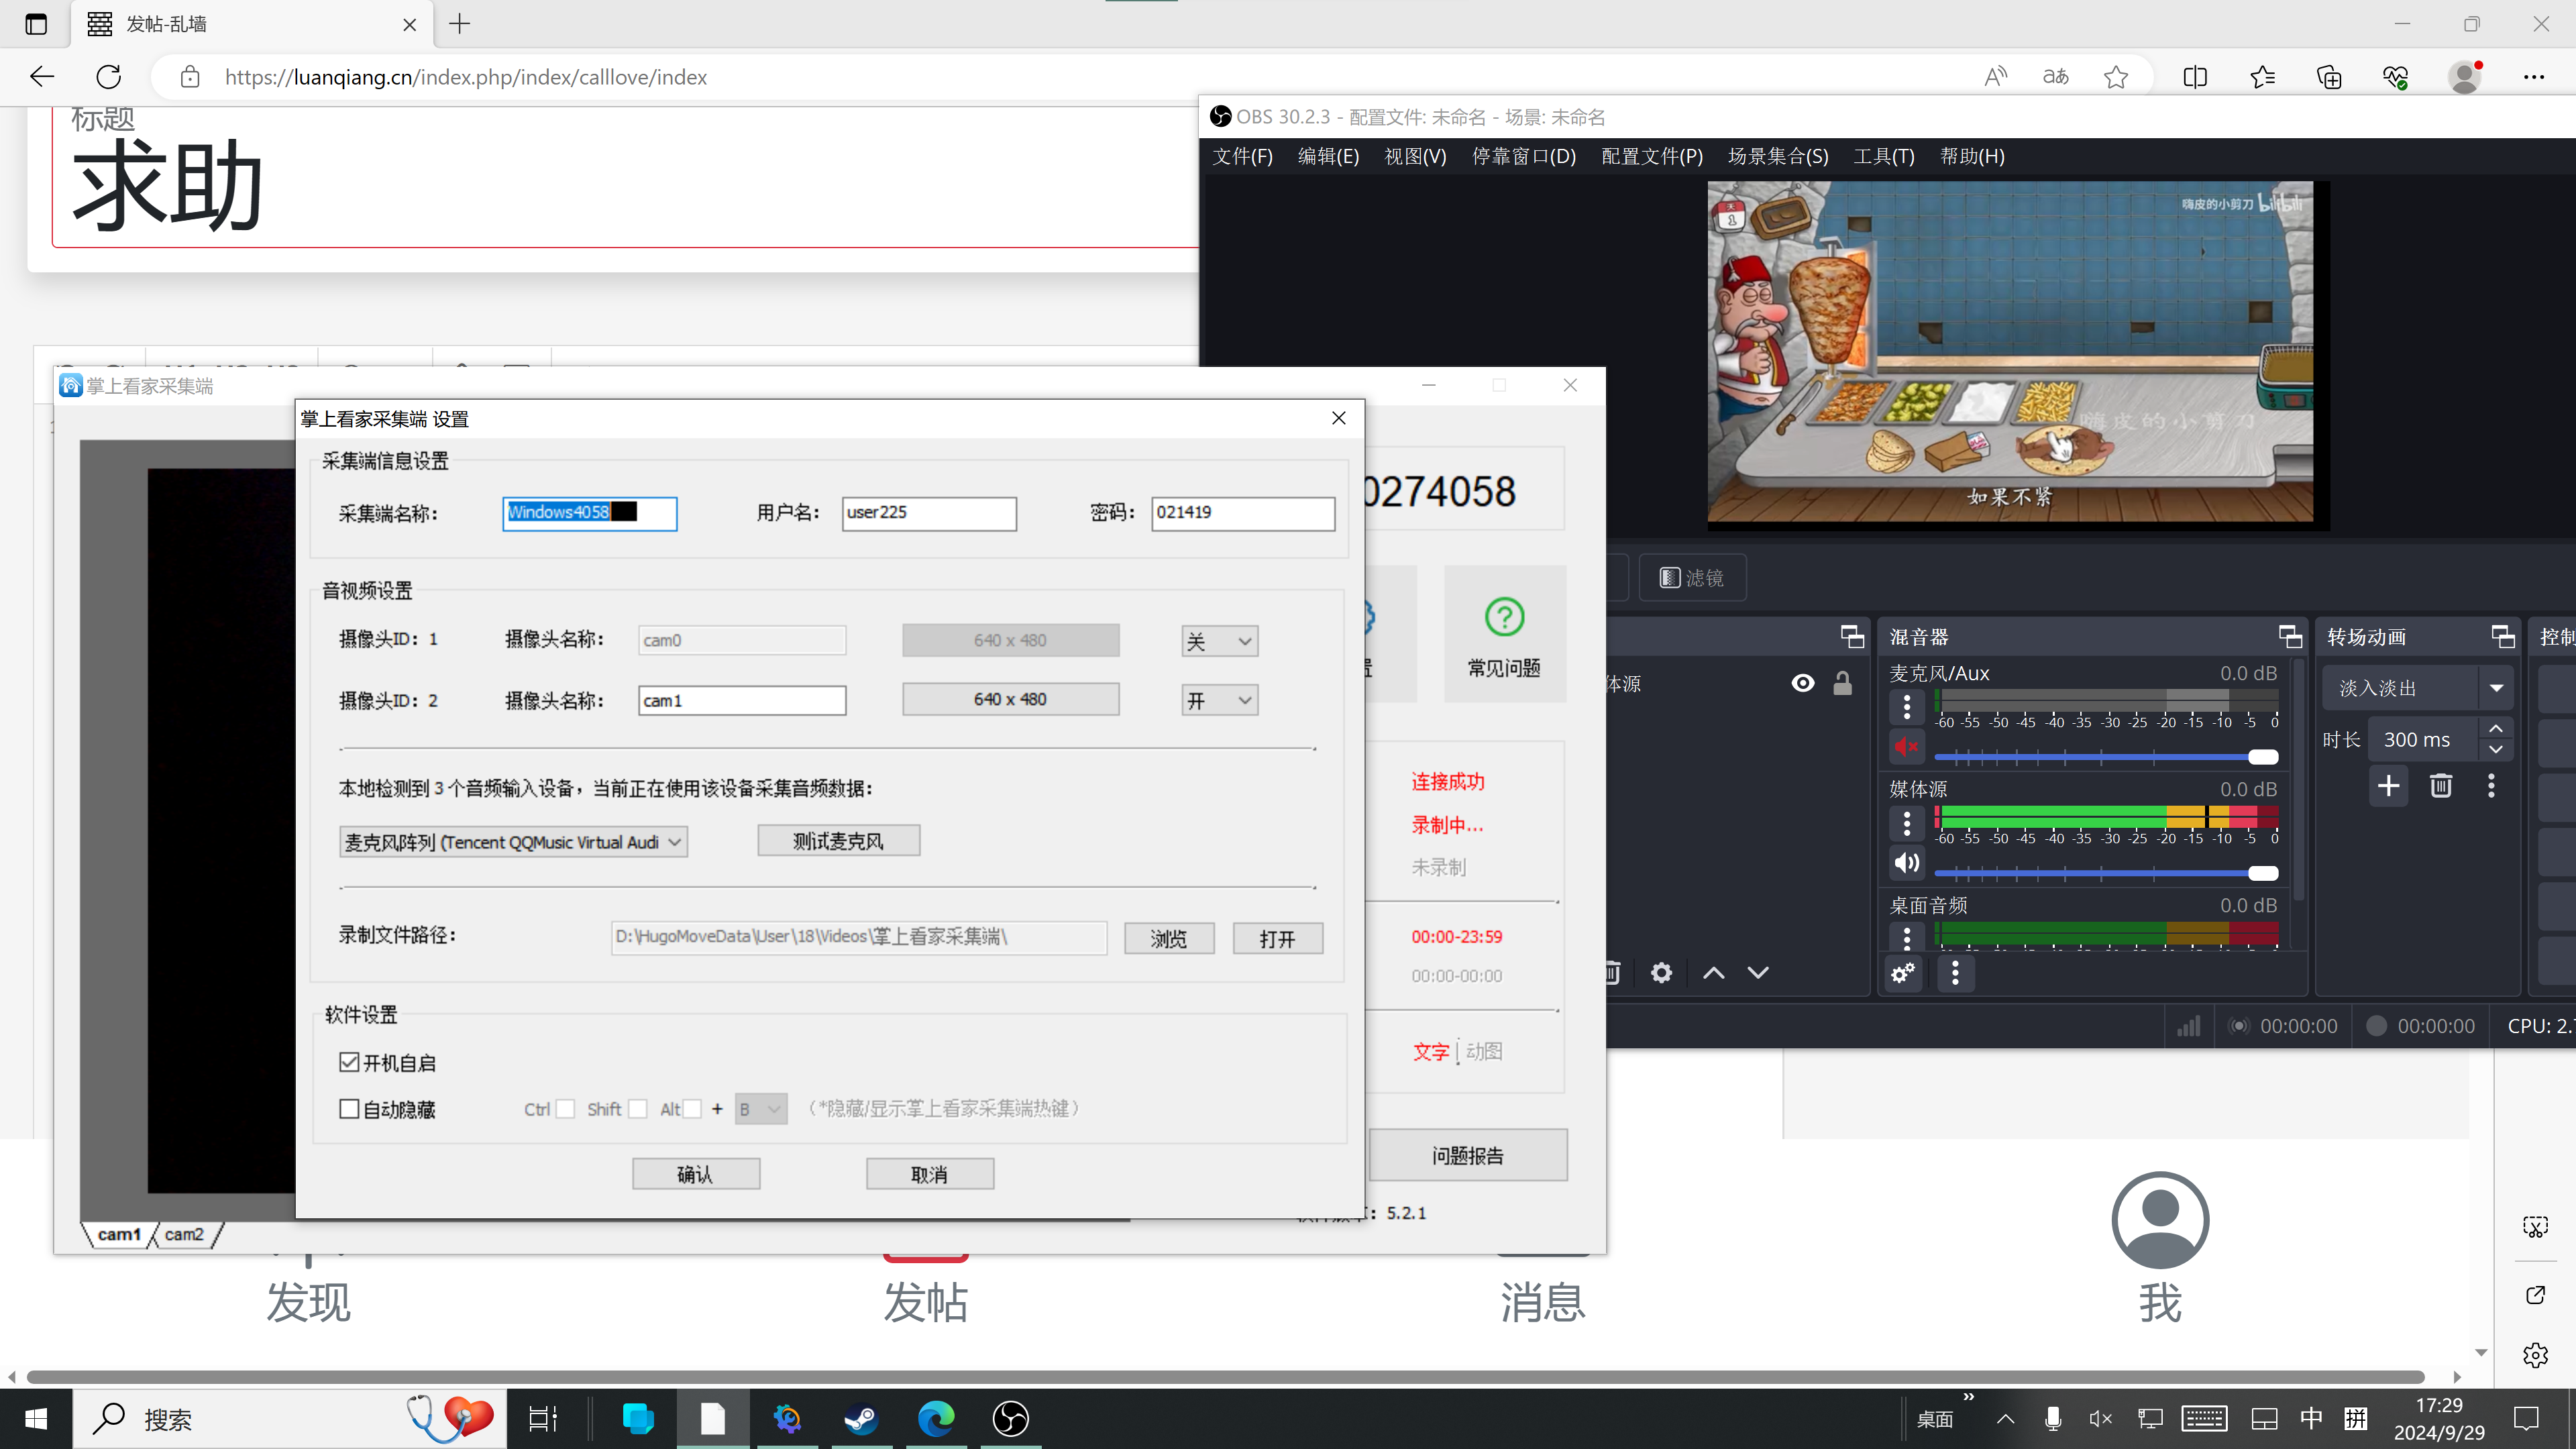
Task: Expand the microphone device dropdown
Action: pyautogui.click(x=513, y=842)
